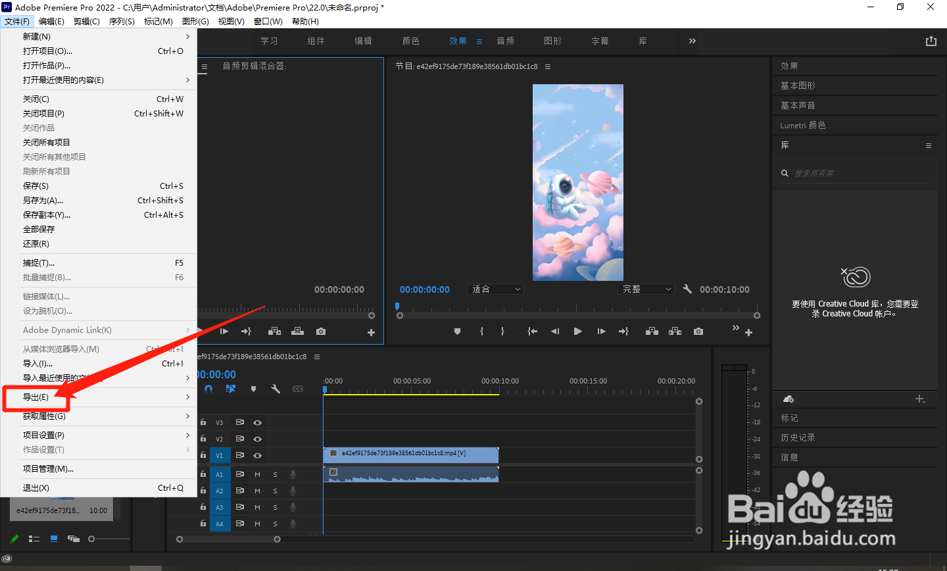Toggle timeline snapping magnet icon

coord(208,389)
